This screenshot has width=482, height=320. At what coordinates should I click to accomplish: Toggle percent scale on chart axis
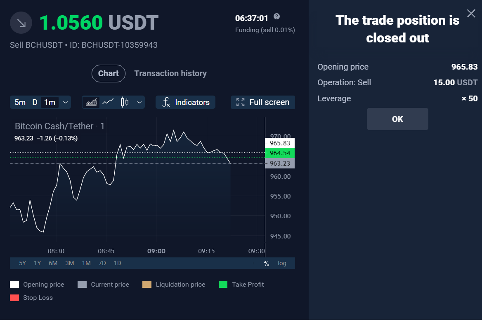coord(266,263)
